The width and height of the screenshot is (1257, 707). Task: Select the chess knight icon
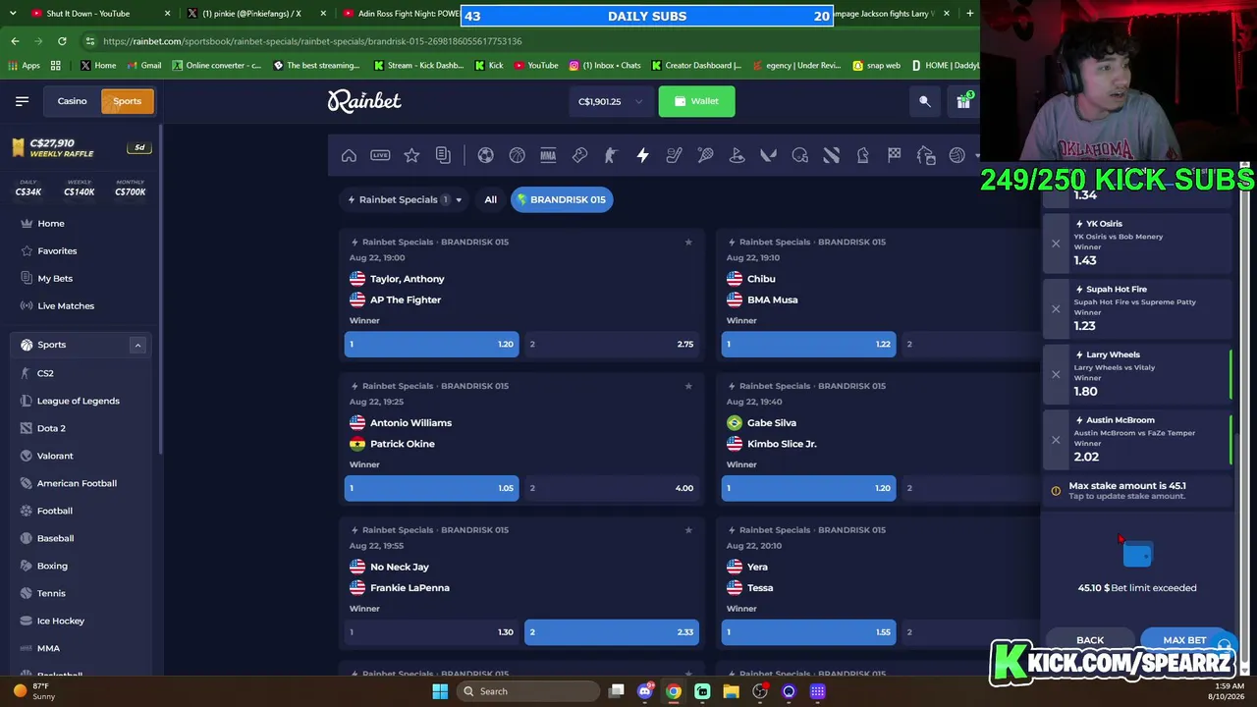click(862, 155)
